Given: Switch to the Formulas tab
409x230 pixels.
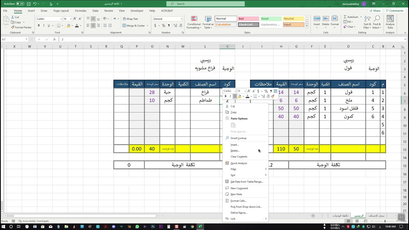Looking at the screenshot, I should (81, 11).
